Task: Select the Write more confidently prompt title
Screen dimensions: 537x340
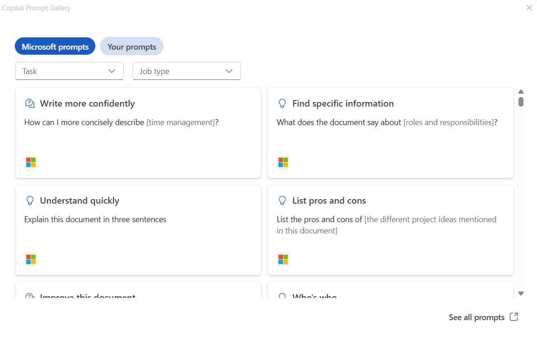Action: pos(88,104)
